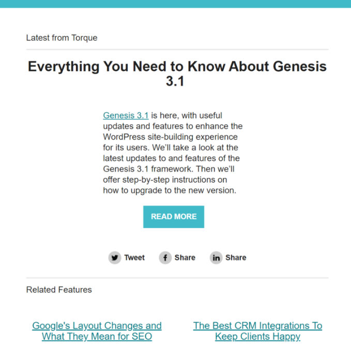Click 'Keep Clients Happy' link text
Image resolution: width=351 pixels, height=347 pixels.
point(257,337)
